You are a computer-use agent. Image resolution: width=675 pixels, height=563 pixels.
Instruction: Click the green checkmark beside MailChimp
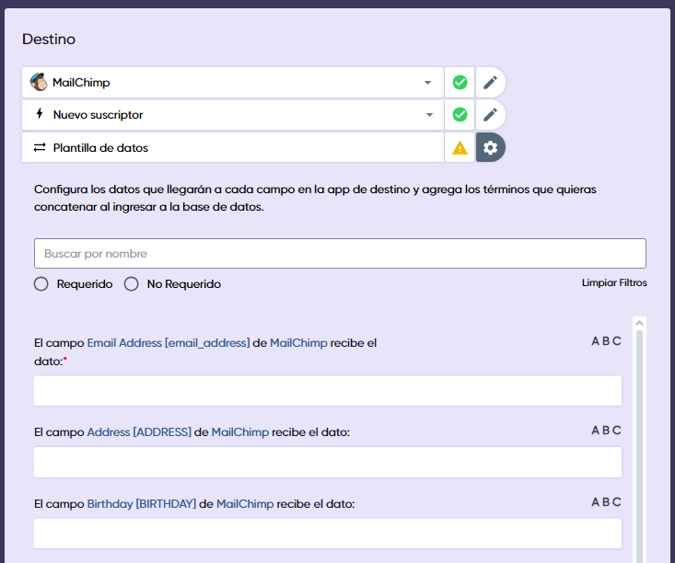click(x=460, y=83)
